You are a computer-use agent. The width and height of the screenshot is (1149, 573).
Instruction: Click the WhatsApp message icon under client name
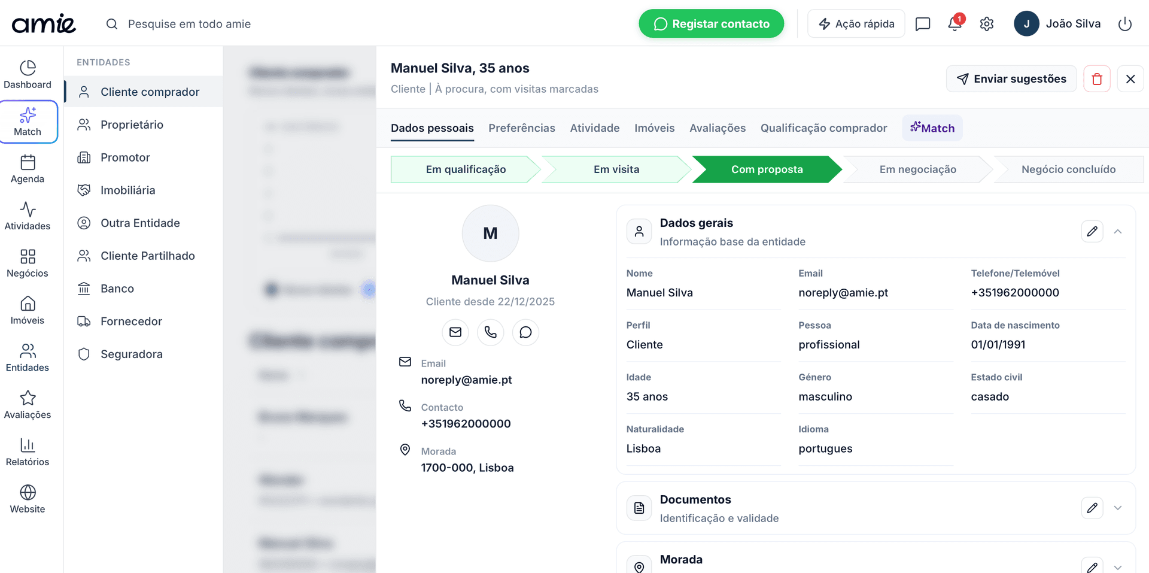(525, 332)
